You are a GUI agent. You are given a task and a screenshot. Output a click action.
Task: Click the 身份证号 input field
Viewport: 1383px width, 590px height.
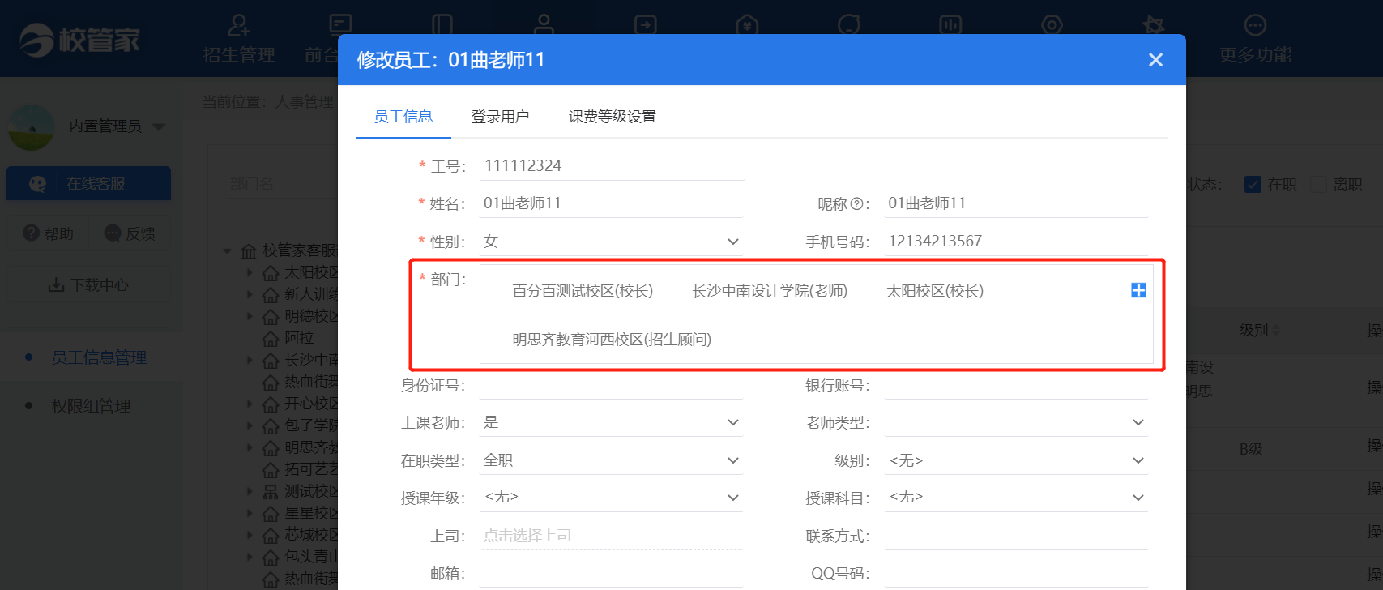point(612,386)
